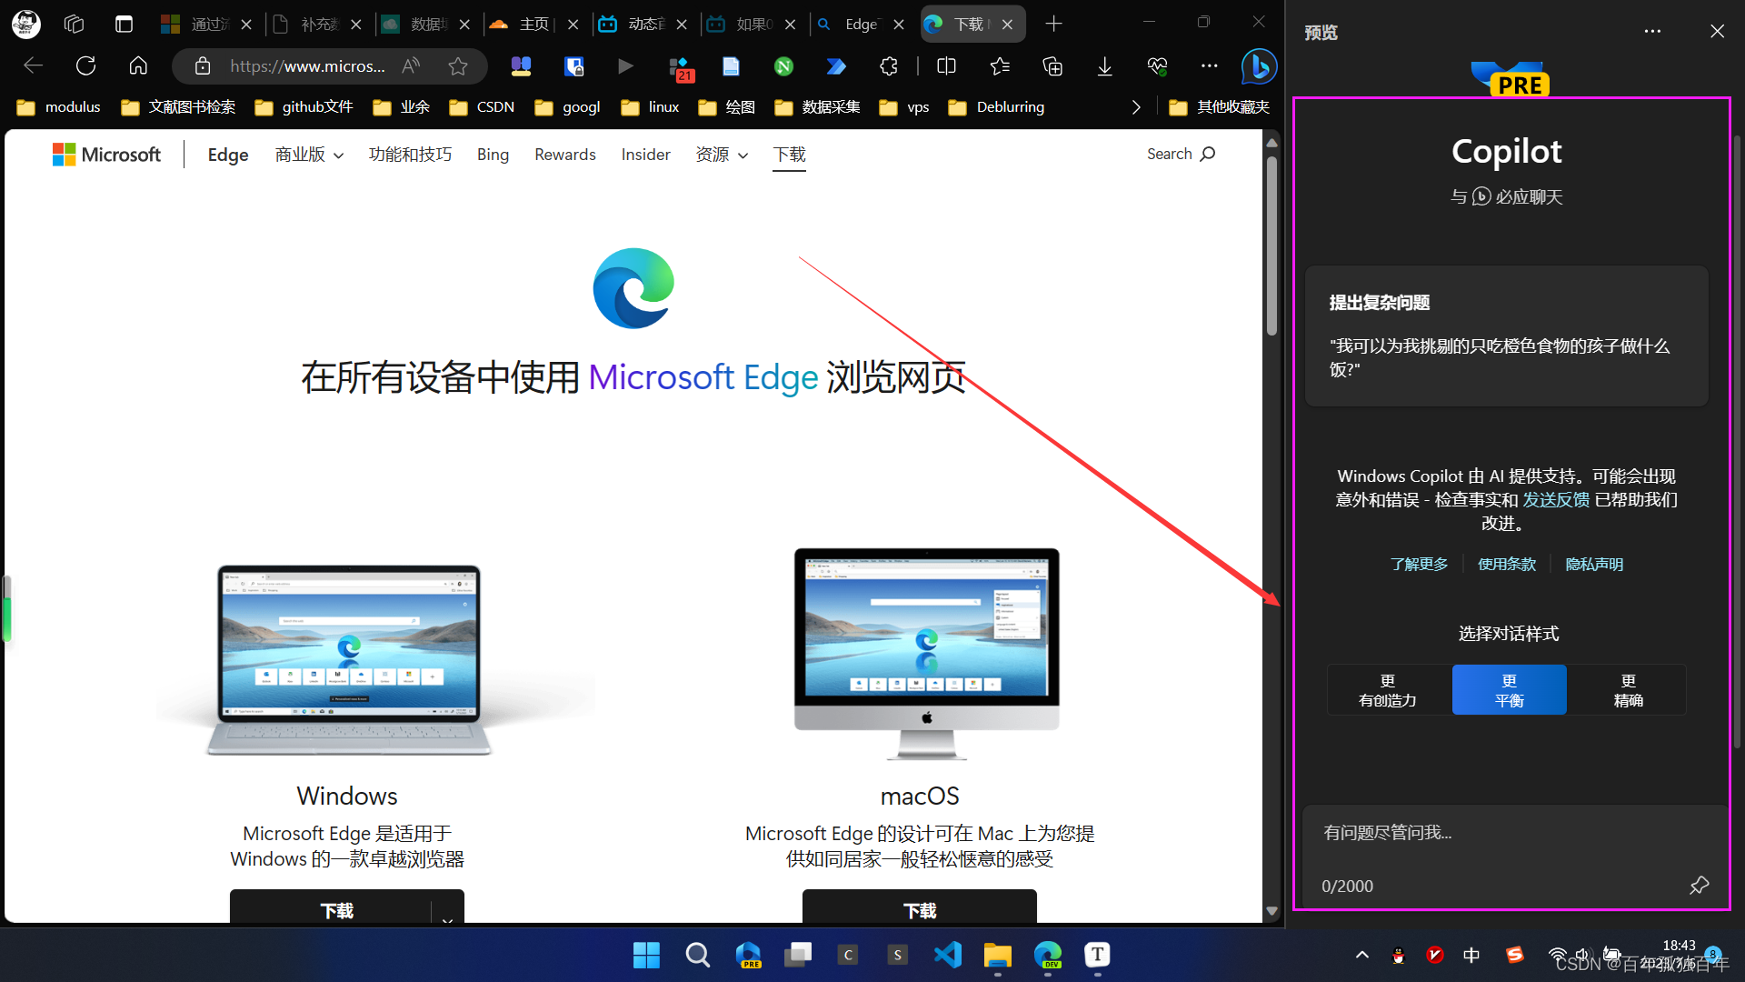The width and height of the screenshot is (1745, 982).
Task: Open Edge Dev from taskbar
Action: pos(1047,955)
